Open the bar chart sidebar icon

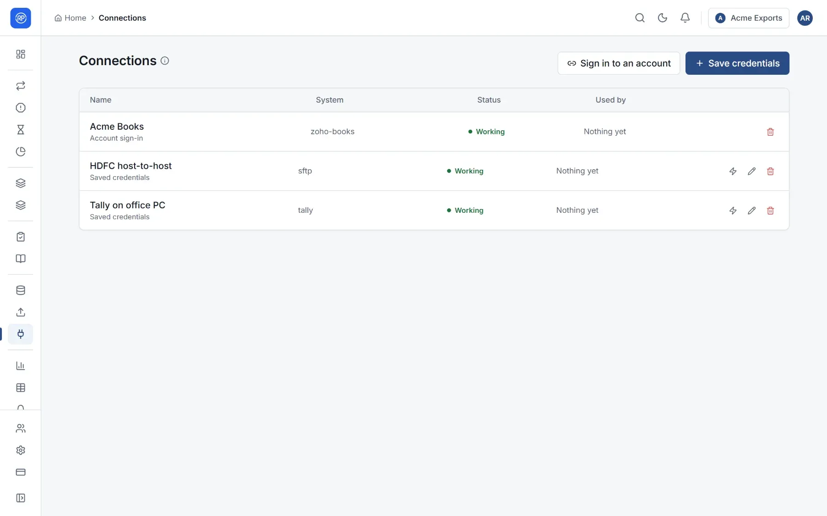(21, 366)
